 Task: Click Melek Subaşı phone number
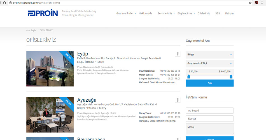tap(170, 75)
